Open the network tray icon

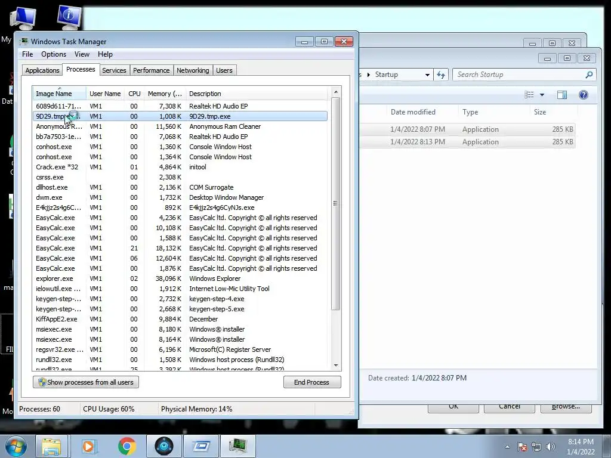[536, 447]
